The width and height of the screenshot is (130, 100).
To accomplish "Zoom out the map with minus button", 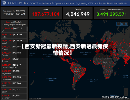I will 126,94.
